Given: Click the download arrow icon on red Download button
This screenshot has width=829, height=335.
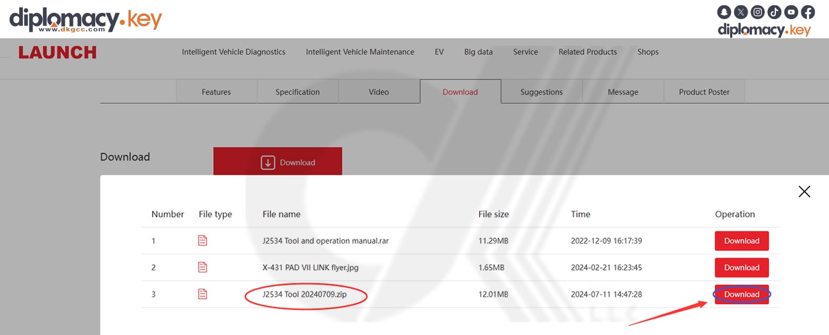Looking at the screenshot, I should 269,162.
